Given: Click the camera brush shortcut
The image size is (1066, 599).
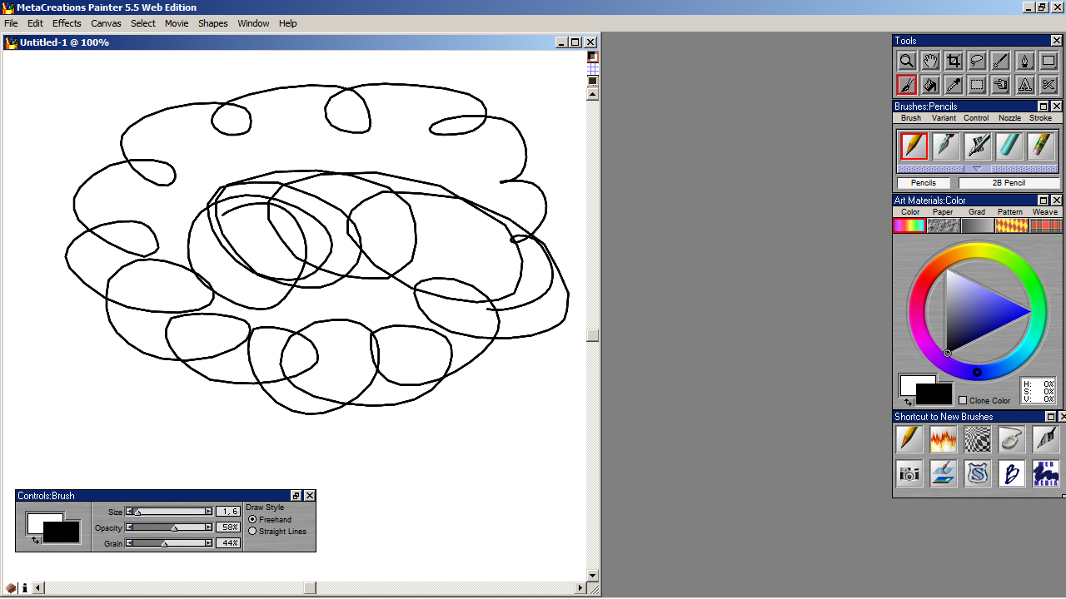Looking at the screenshot, I should 909,473.
